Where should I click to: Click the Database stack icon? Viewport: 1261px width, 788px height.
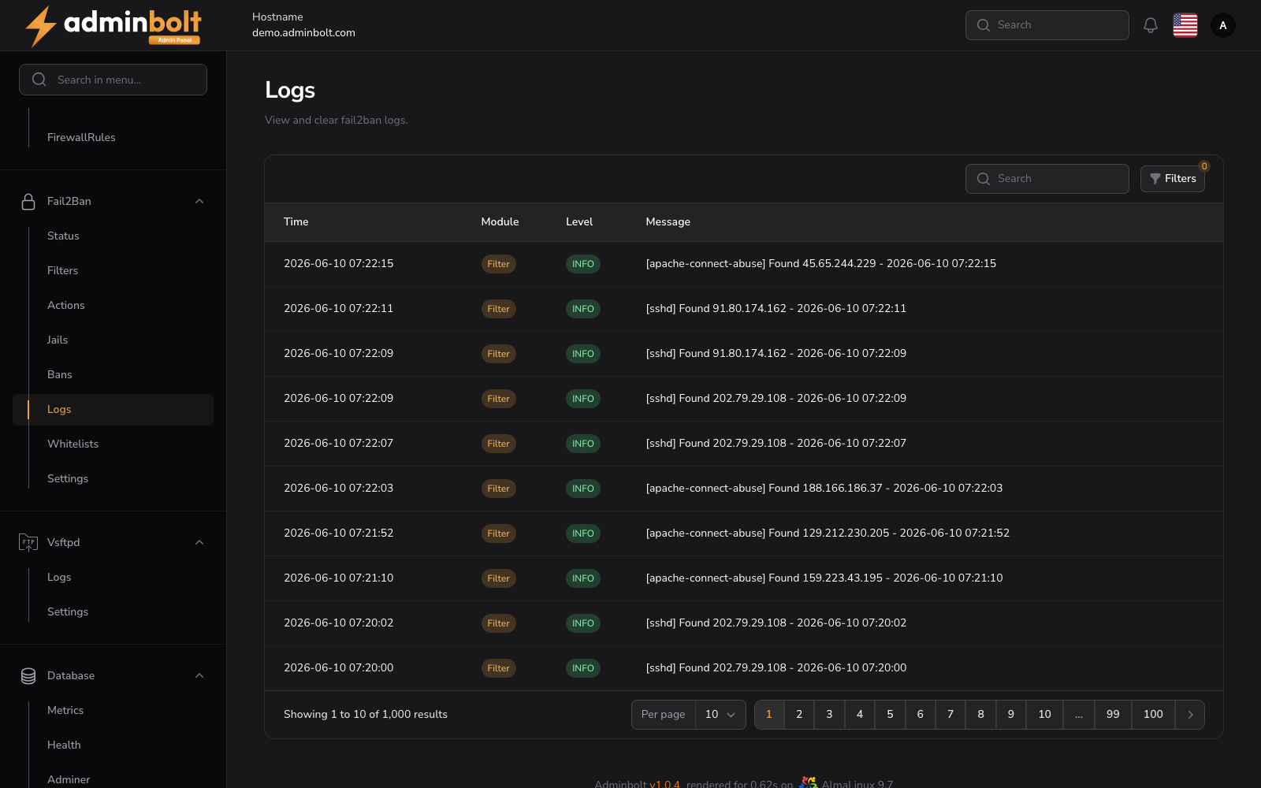28,676
